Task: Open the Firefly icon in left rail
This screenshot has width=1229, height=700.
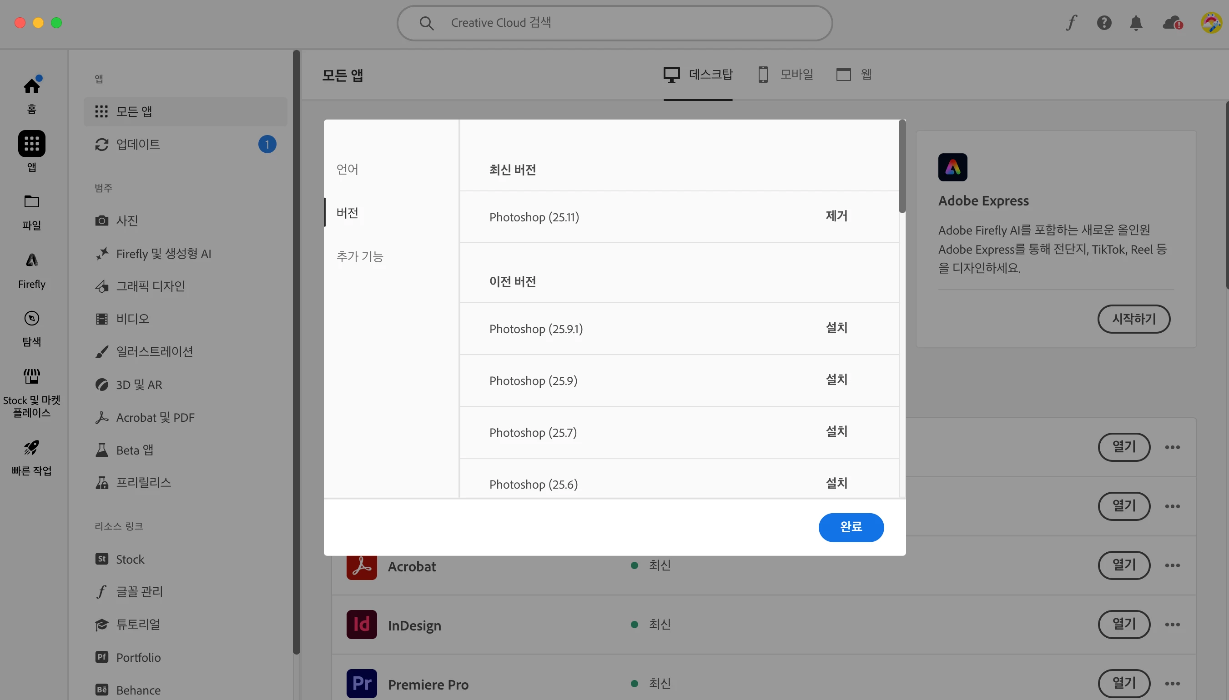Action: pyautogui.click(x=32, y=260)
